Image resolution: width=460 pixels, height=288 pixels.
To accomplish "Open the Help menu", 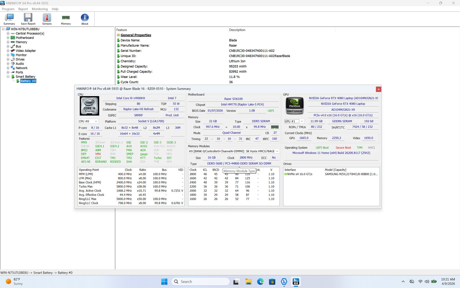I will click(55, 9).
